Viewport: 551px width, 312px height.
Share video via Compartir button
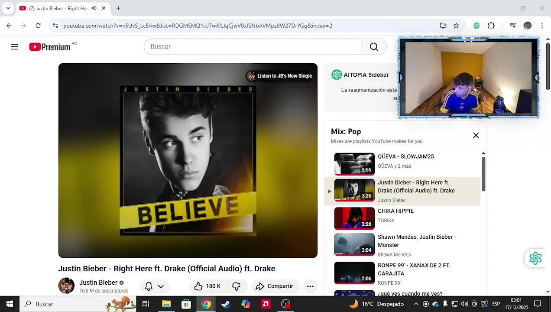click(x=275, y=286)
